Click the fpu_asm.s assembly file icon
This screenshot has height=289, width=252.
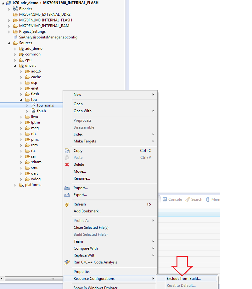click(33, 105)
